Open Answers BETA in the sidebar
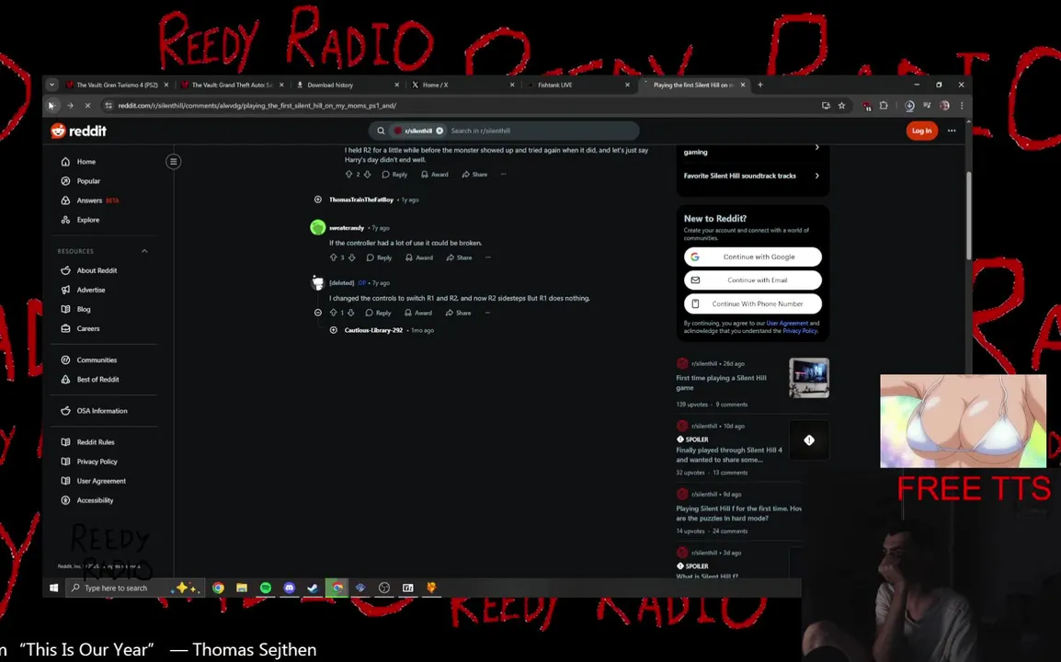 (90, 200)
